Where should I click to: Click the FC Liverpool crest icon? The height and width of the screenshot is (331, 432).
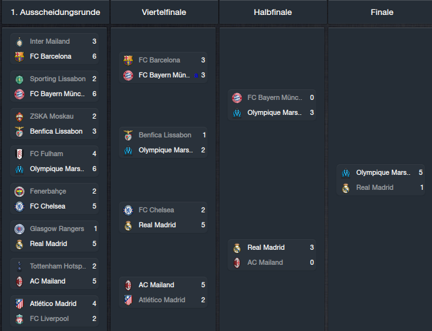(x=19, y=319)
